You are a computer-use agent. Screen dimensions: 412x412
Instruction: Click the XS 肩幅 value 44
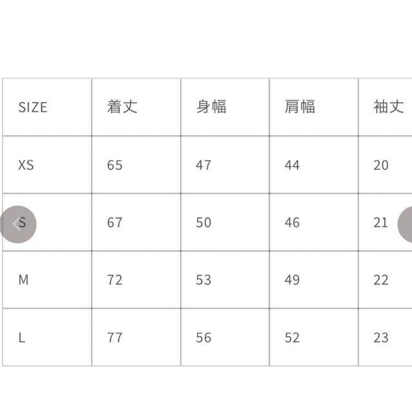click(x=292, y=165)
